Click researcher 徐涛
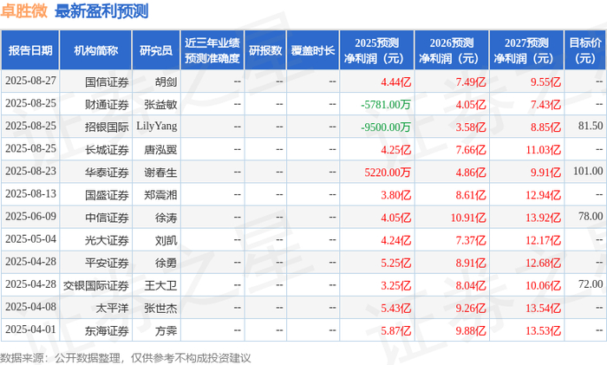This screenshot has height=365, width=607. pos(166,218)
